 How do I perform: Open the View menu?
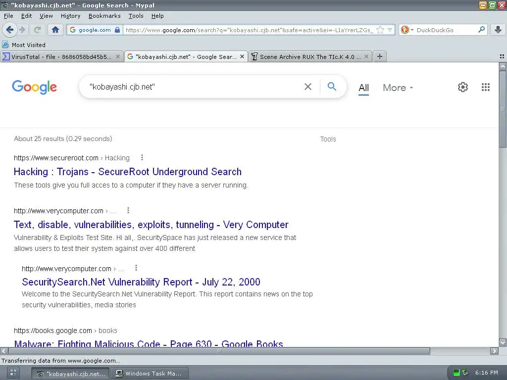(x=46, y=16)
